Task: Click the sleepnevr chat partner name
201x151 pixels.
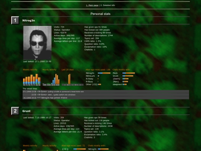Action: click(x=117, y=85)
